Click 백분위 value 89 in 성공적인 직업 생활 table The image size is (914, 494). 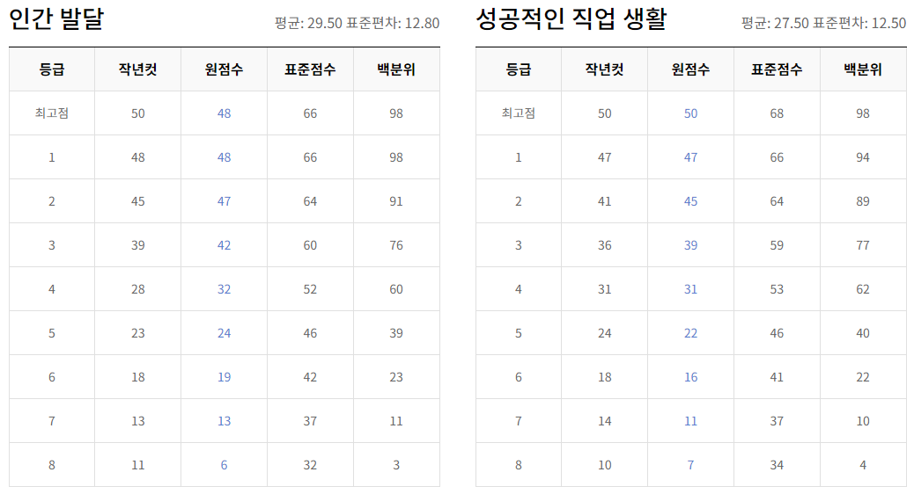click(863, 201)
